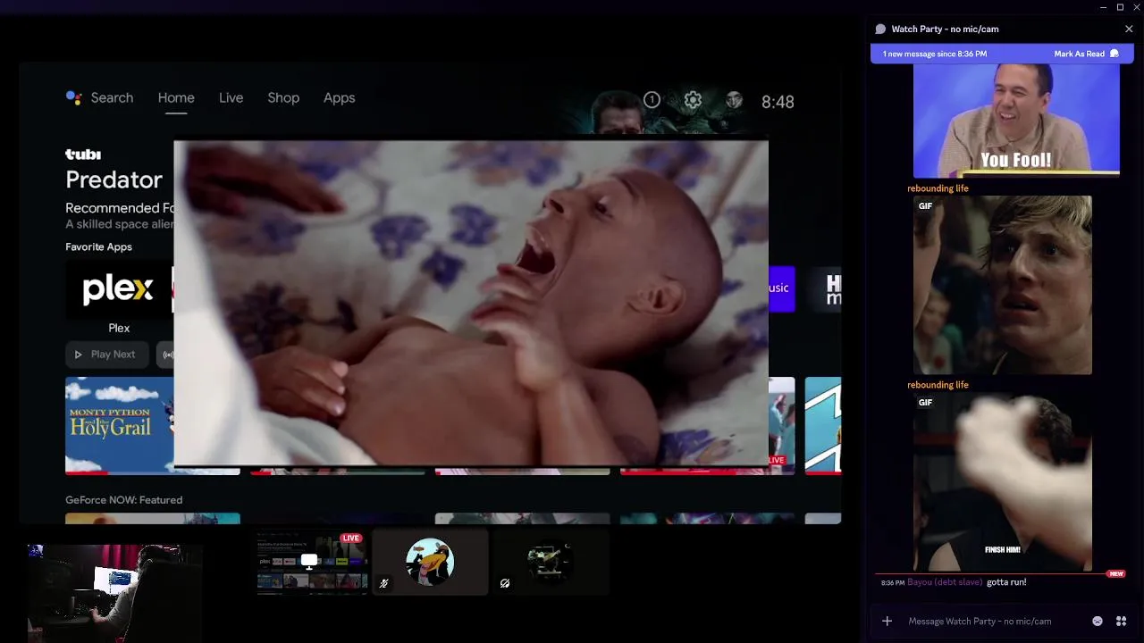Click the red LIVE badge on stream thumbnail
The height and width of the screenshot is (643, 1144).
(x=350, y=538)
